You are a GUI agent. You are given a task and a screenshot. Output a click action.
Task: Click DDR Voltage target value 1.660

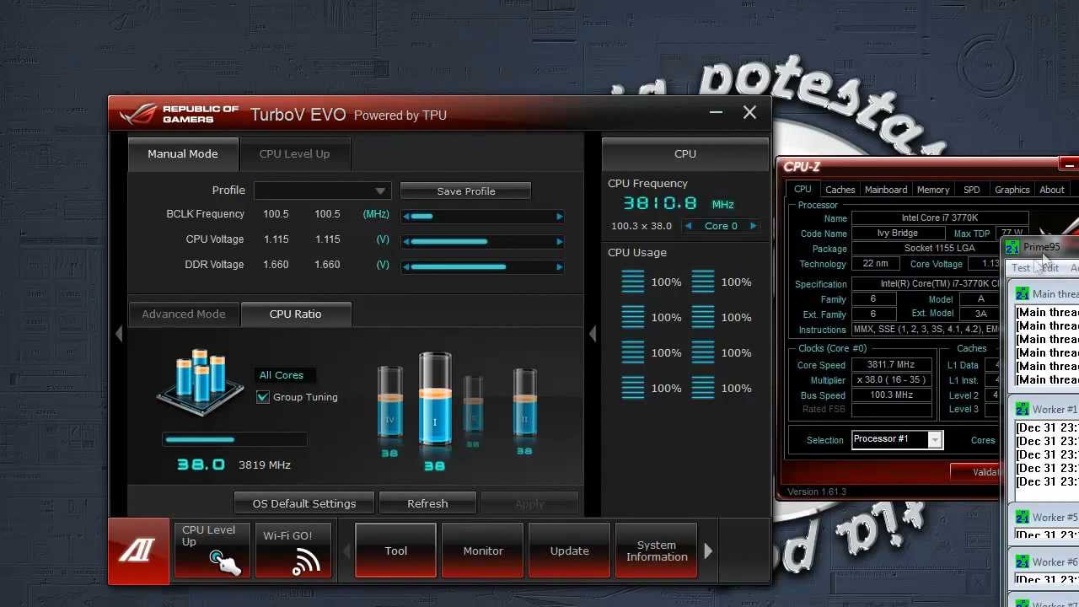click(327, 265)
